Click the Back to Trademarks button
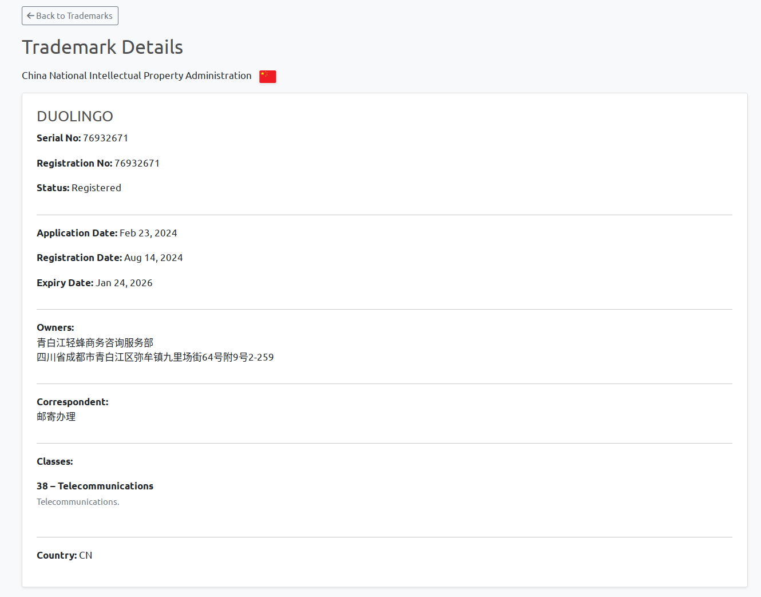 (70, 15)
